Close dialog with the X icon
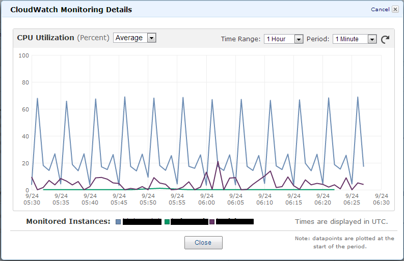The width and height of the screenshot is (404, 261). pyautogui.click(x=395, y=9)
